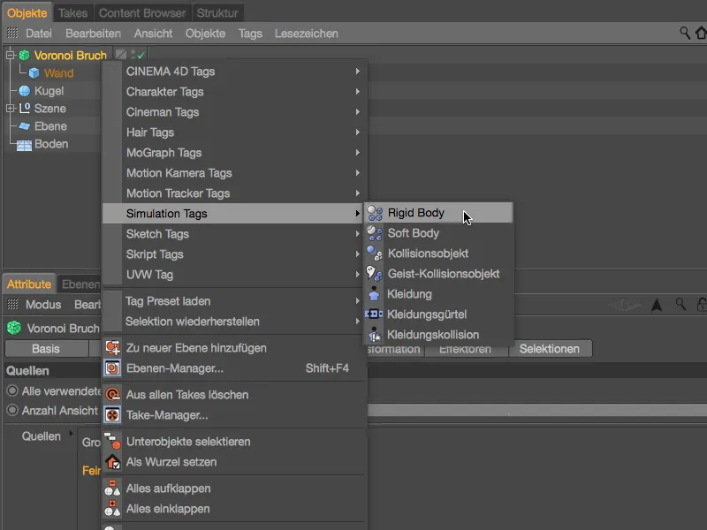Open the MoGraph Tags submenu
Viewport: 707px width, 530px height.
pyautogui.click(x=163, y=153)
